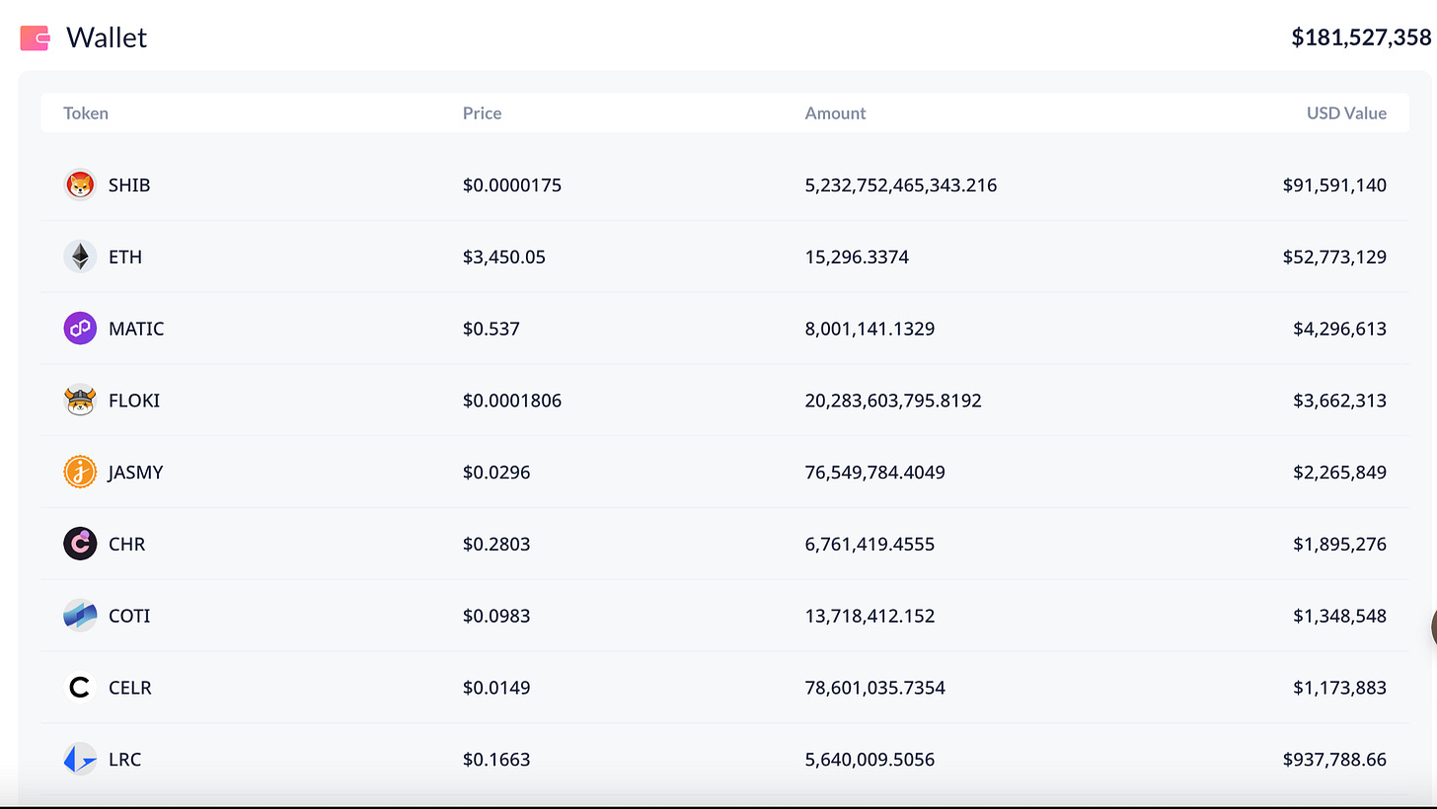
Task: Click the Price column header
Action: coord(483,113)
